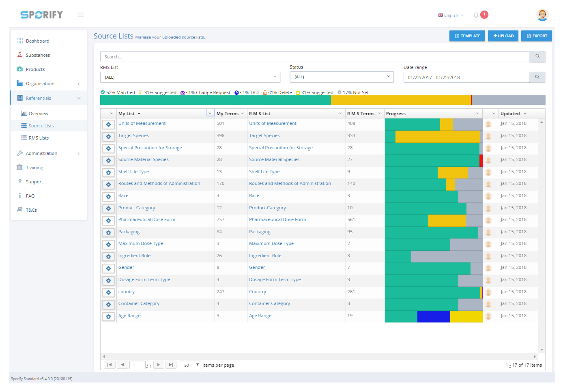This screenshot has width=563, height=389.
Task: Open the filter icon in the My List header
Action: pyautogui.click(x=210, y=113)
